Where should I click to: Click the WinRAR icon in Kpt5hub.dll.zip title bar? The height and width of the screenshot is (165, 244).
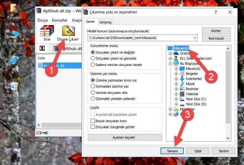pos(39,11)
